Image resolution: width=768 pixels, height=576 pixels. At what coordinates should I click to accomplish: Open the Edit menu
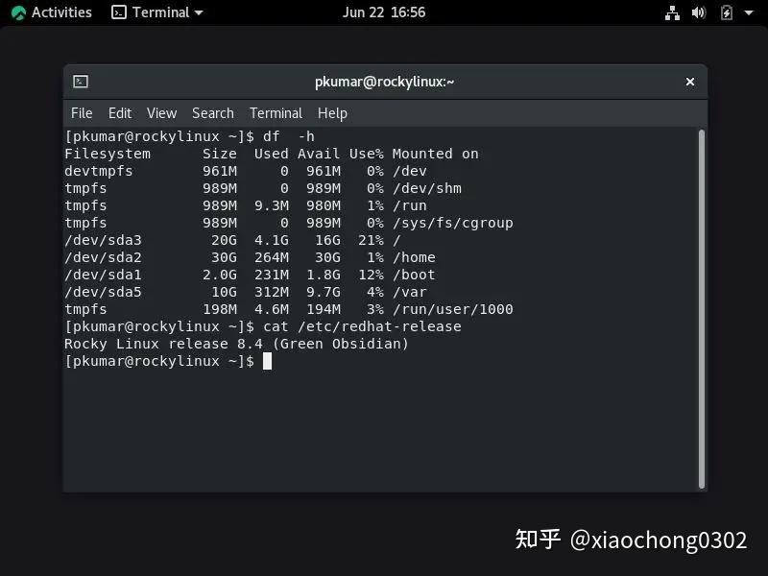point(120,113)
